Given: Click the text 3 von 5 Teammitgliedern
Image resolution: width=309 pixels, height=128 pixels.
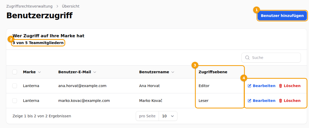Looking at the screenshot, I should (38, 43).
